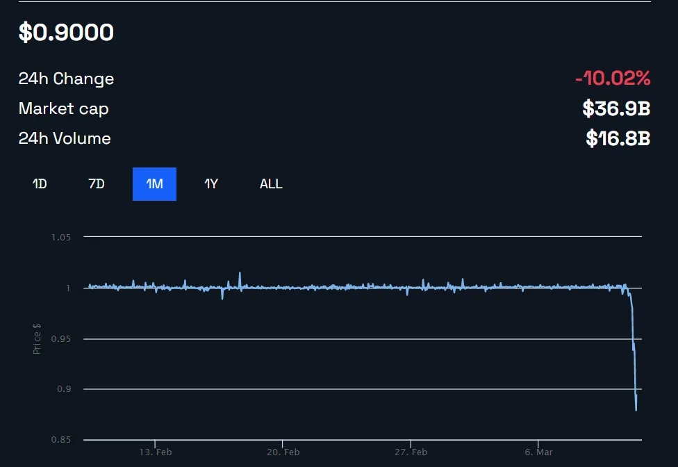Switch to the 1Y time range tab

click(x=210, y=184)
